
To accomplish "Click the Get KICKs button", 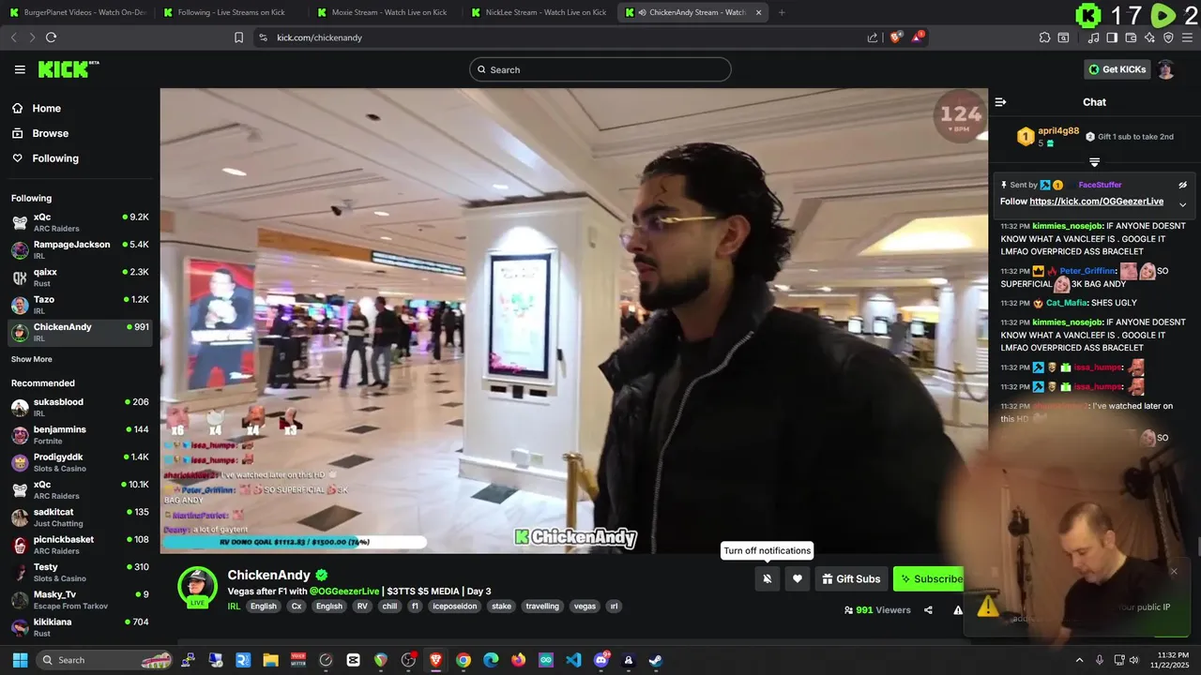I will 1116,69.
